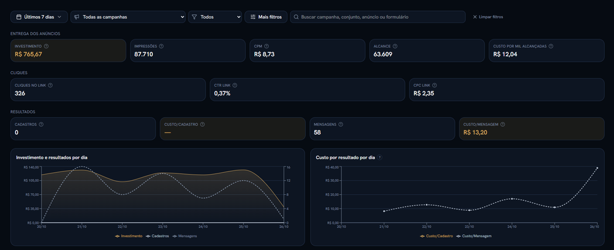Screen dimensions: 614x250
Task: Click the sliders icon in Mais filtros
Action: pos(253,17)
